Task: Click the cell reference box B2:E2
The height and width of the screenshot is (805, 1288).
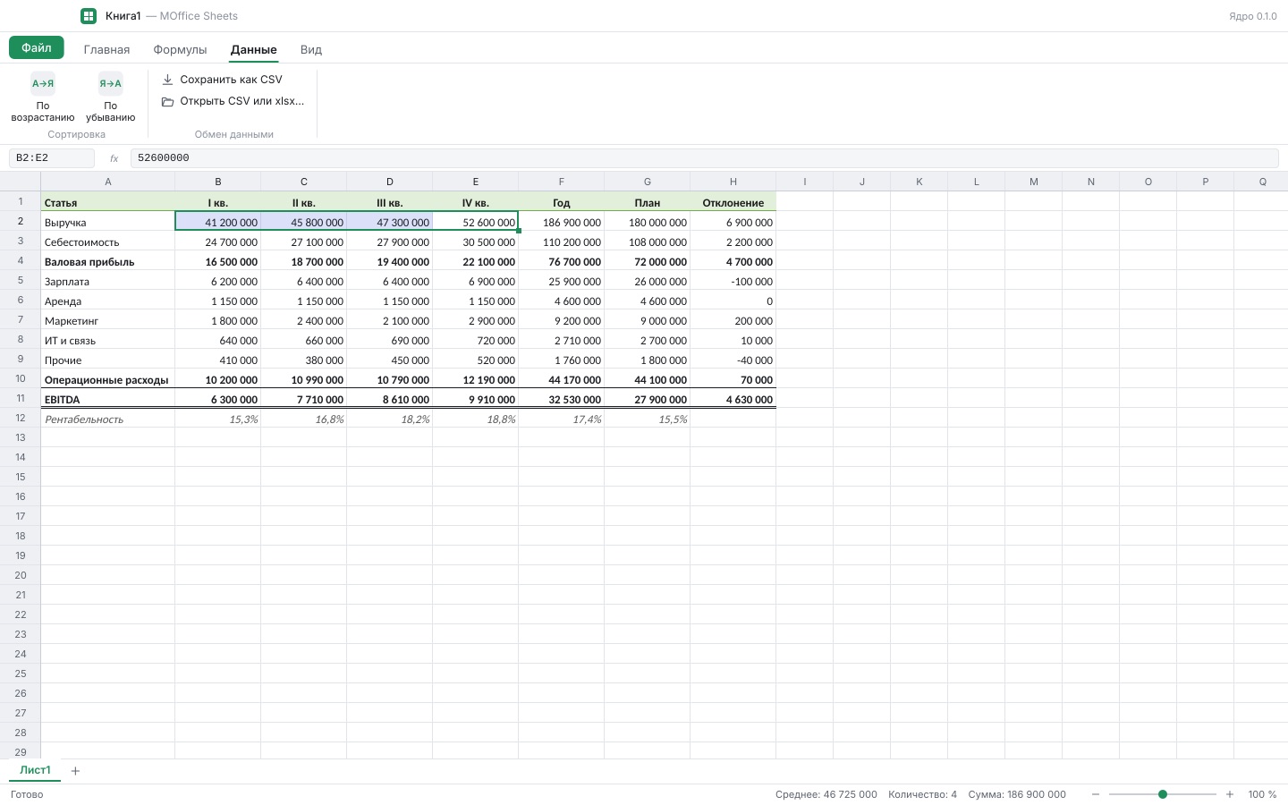Action: (x=52, y=158)
